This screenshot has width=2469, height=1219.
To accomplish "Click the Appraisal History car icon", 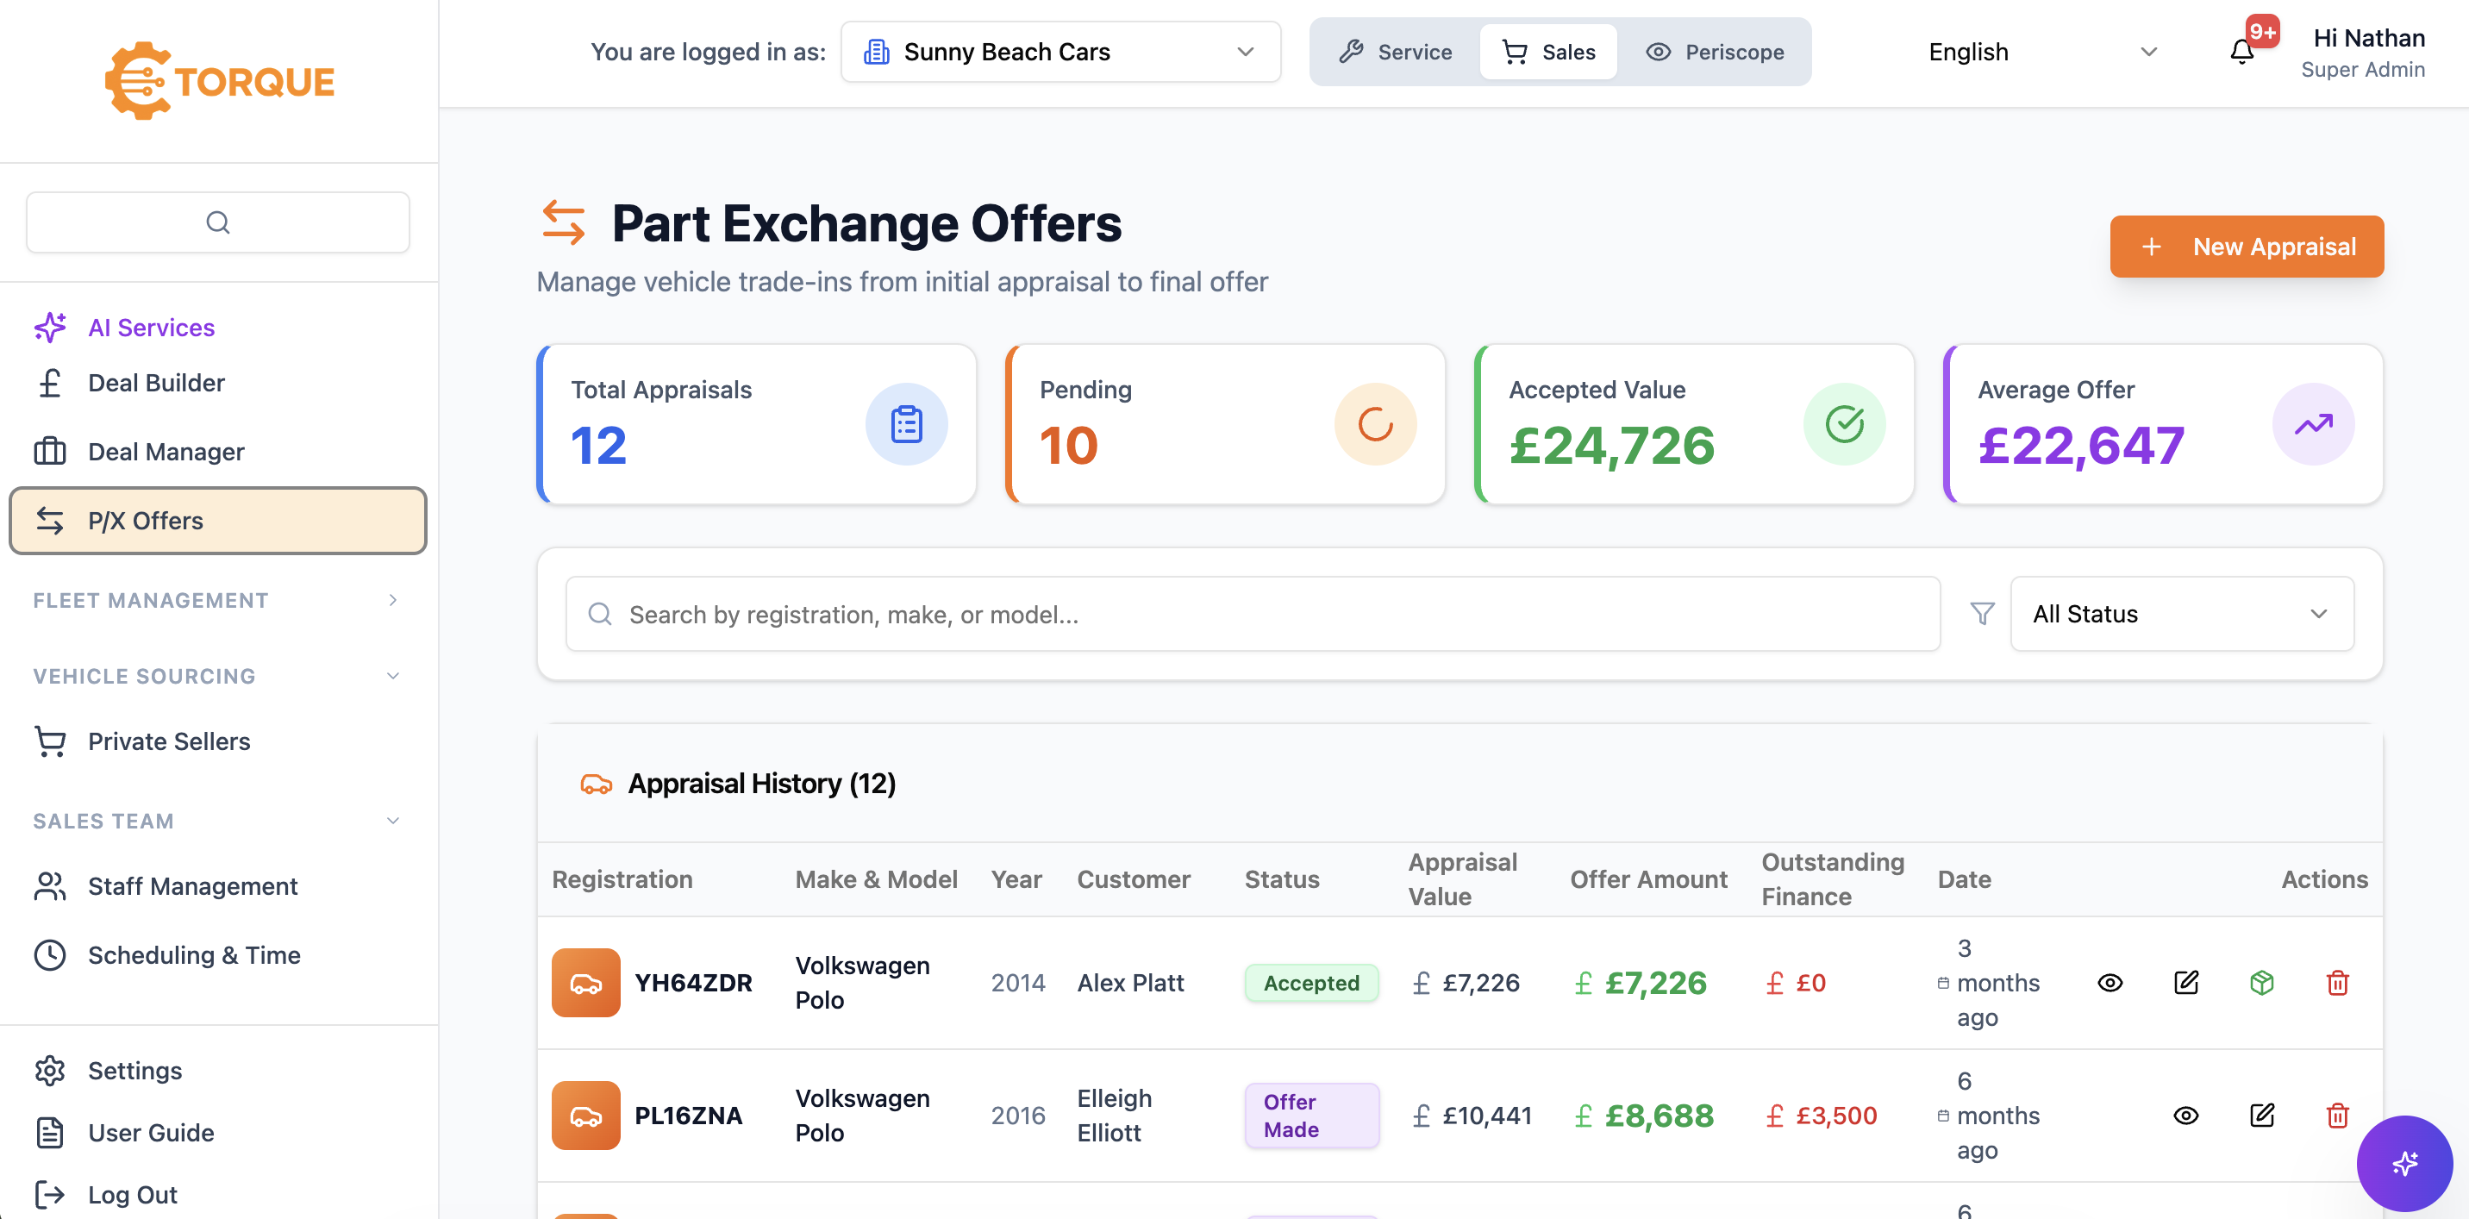I will [597, 784].
